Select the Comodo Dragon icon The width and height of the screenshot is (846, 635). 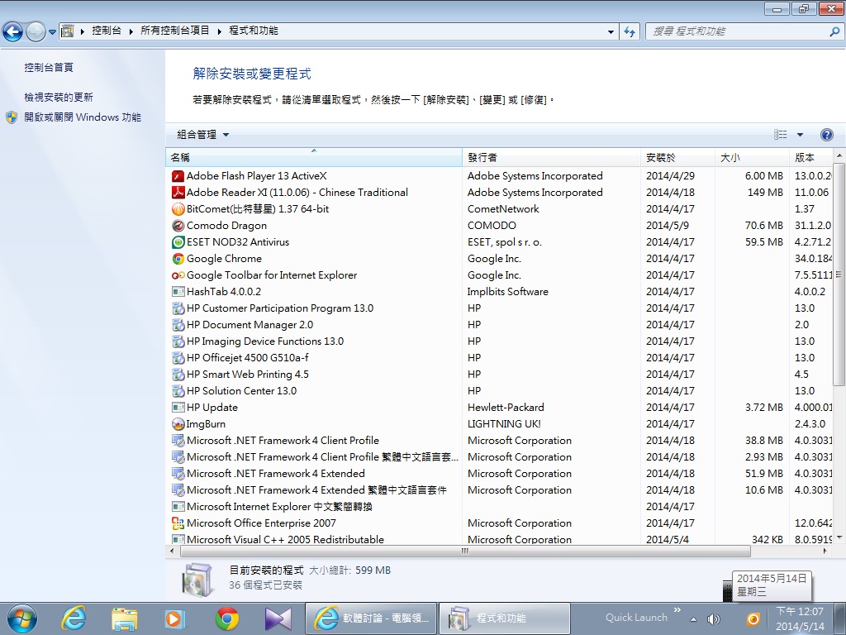(x=178, y=226)
